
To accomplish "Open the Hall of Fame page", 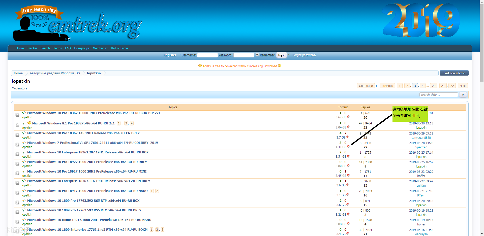I will (119, 48).
